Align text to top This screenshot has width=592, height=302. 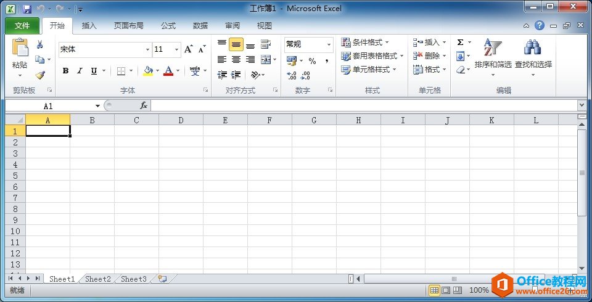click(x=222, y=44)
